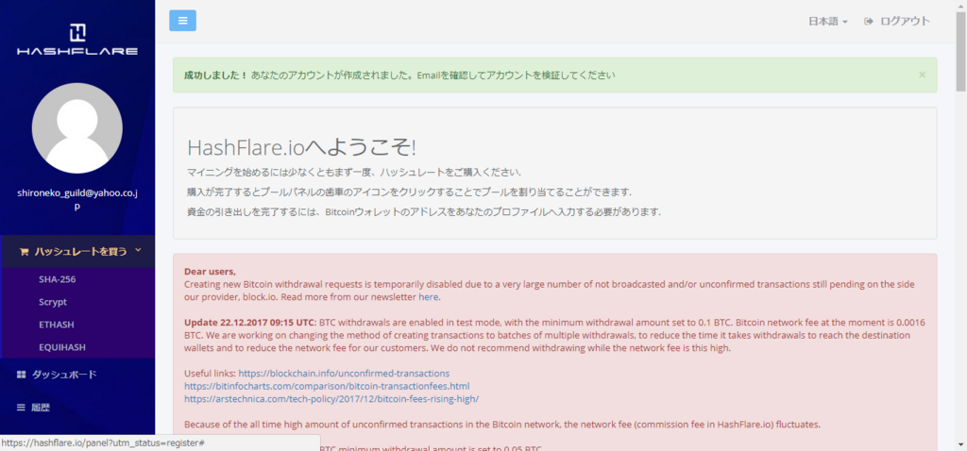The width and height of the screenshot is (967, 451).
Task: Click the shopping cart icon in sidebar
Action: click(24, 251)
